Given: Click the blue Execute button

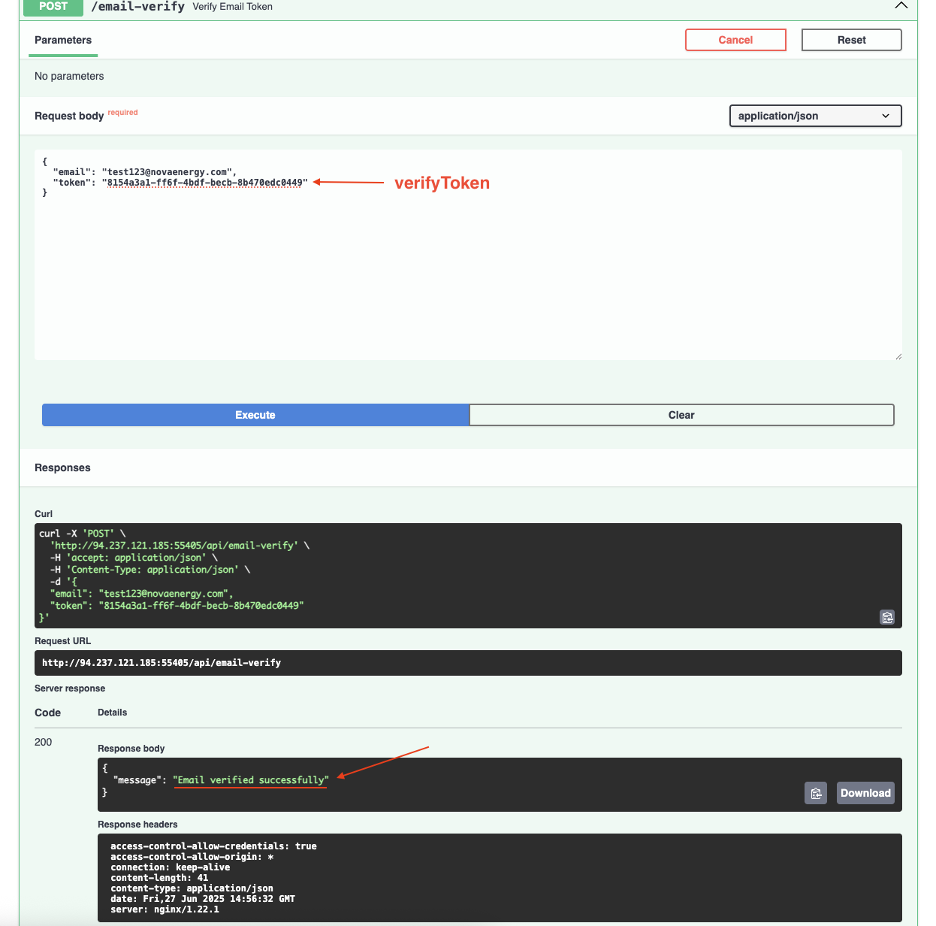Looking at the screenshot, I should point(255,415).
